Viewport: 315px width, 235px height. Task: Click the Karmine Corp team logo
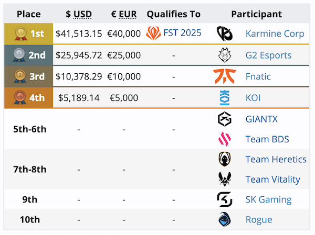pos(225,34)
